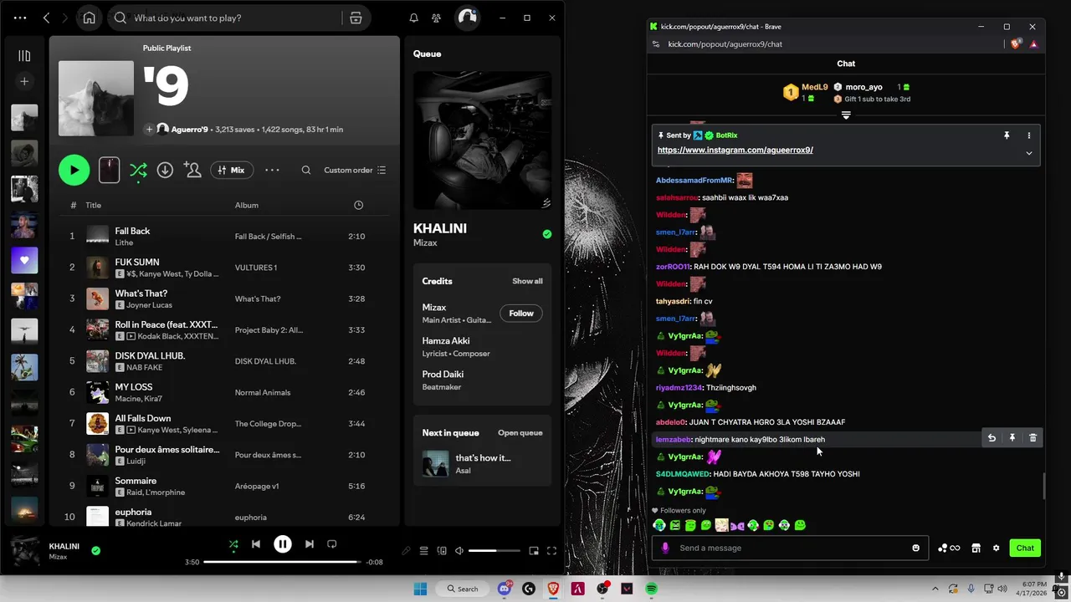Image resolution: width=1071 pixels, height=602 pixels.
Task: Seek within the song progress bar
Action: (282, 562)
